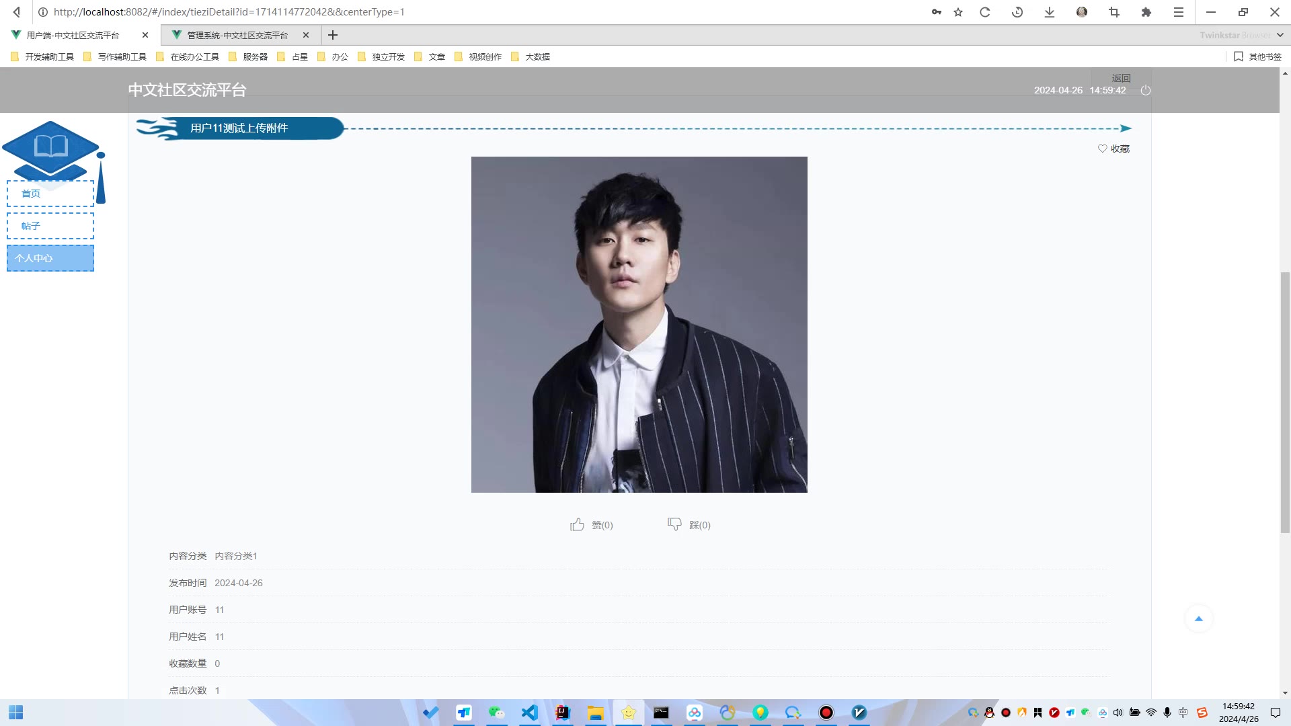1291x726 pixels.
Task: Open the 其他书签 bookmarks folder
Action: coord(1257,56)
